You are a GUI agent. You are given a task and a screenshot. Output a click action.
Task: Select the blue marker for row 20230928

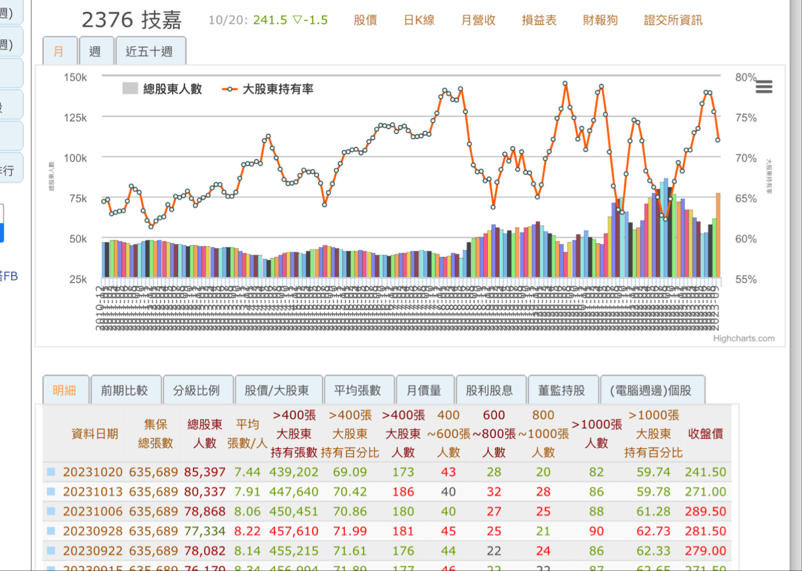click(x=51, y=531)
